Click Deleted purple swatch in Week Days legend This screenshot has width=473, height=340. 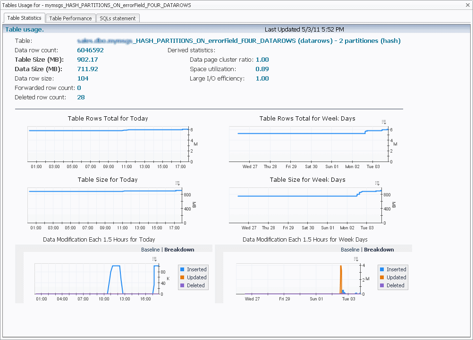[382, 285]
